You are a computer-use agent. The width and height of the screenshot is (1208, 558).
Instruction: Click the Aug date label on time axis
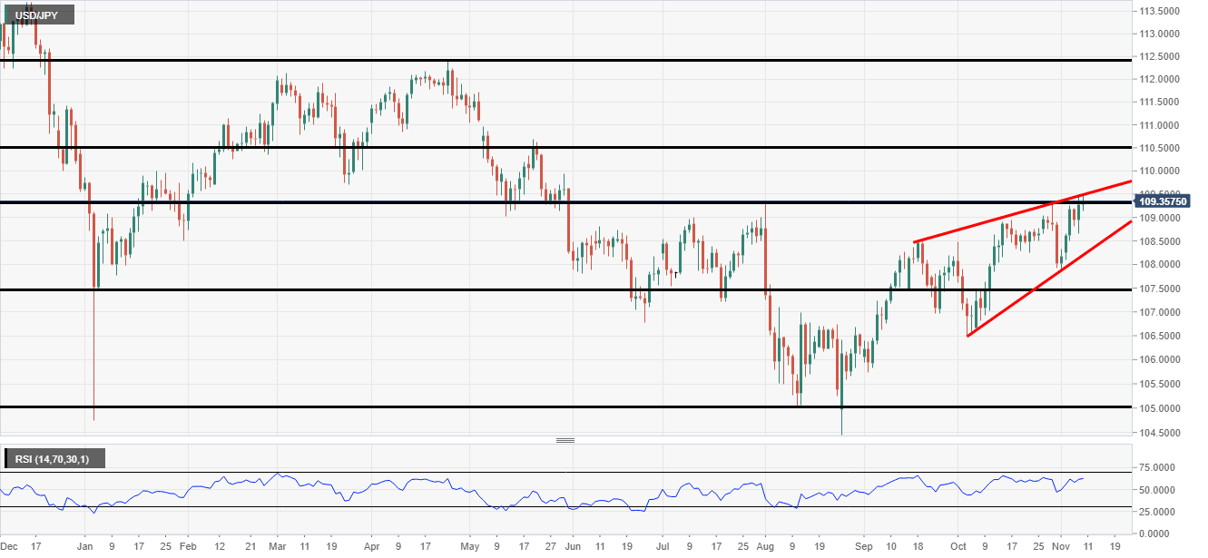click(763, 548)
